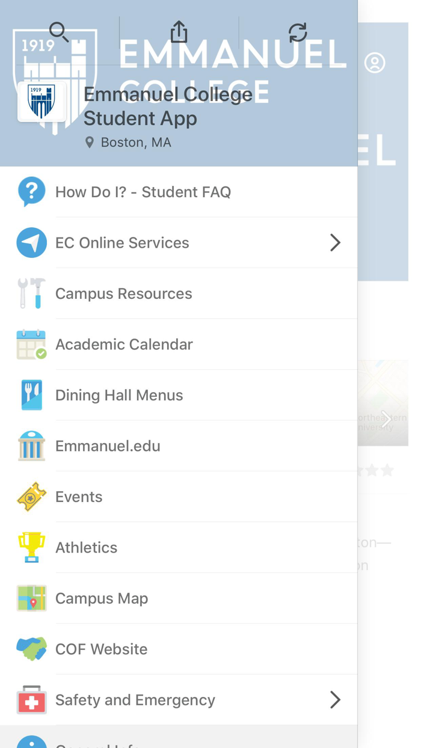Expand EC Online Services submenu
This screenshot has height=748, width=421.
335,242
